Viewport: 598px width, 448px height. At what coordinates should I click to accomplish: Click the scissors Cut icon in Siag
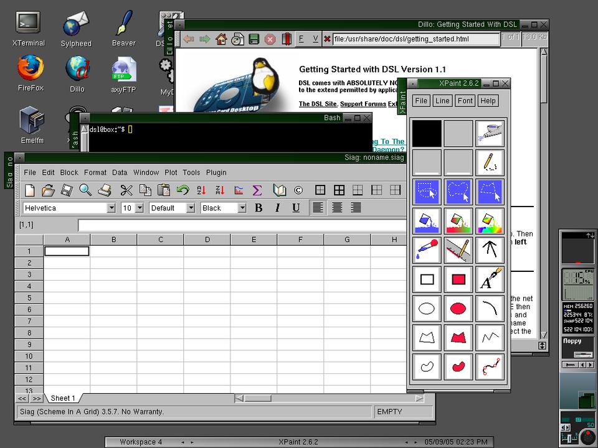tap(126, 190)
